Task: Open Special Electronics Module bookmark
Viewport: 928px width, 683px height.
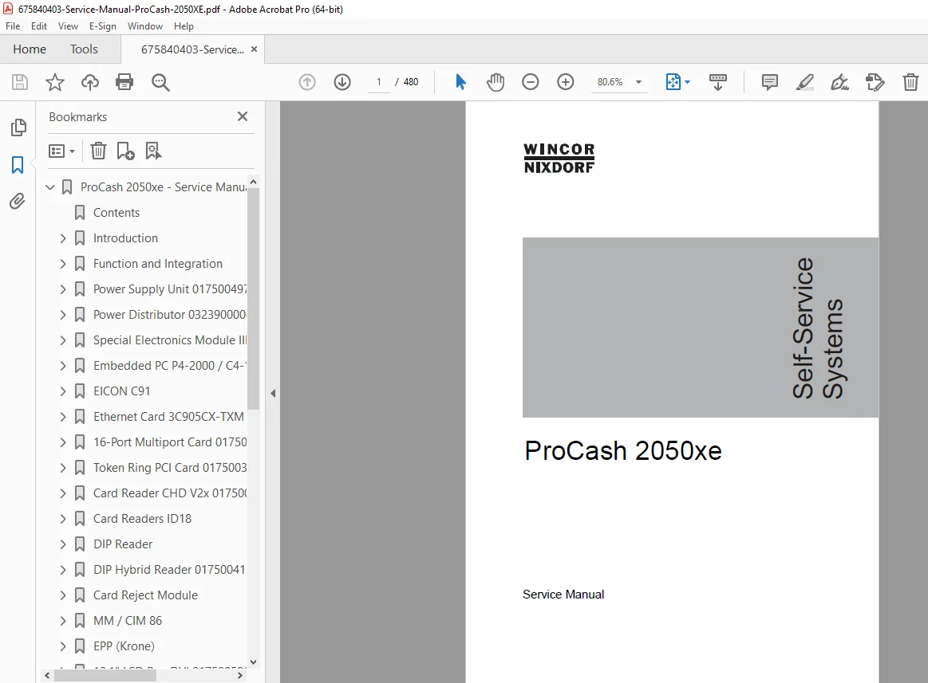Action: coord(169,340)
